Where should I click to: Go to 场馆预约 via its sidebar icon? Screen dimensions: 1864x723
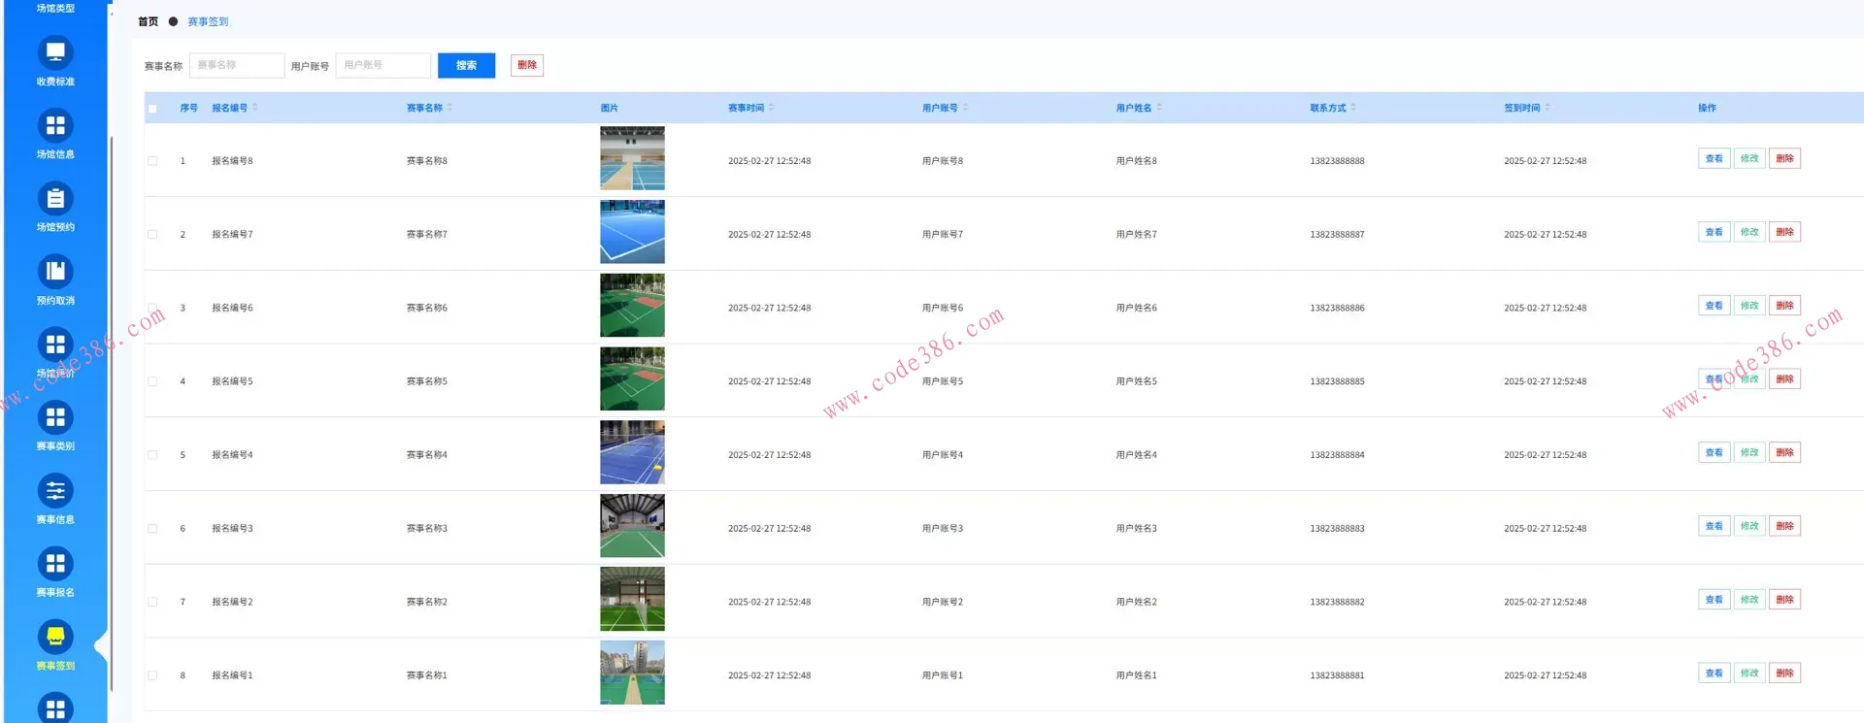pos(55,198)
